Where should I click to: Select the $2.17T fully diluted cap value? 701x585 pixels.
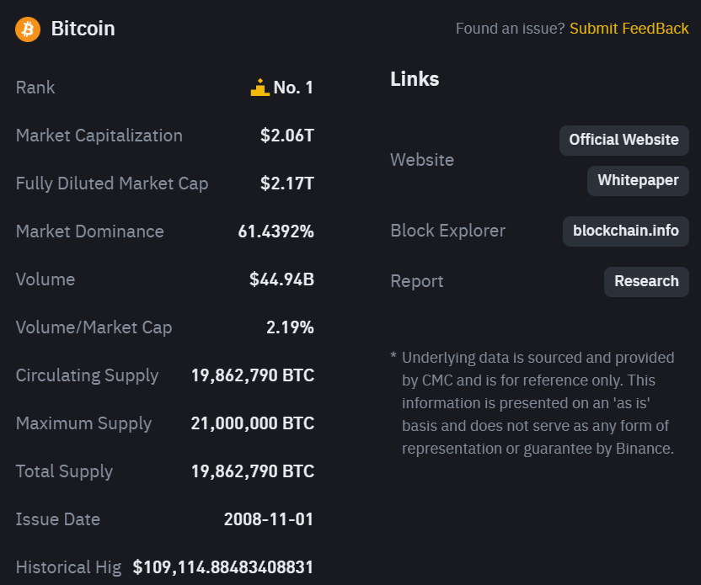tap(286, 183)
